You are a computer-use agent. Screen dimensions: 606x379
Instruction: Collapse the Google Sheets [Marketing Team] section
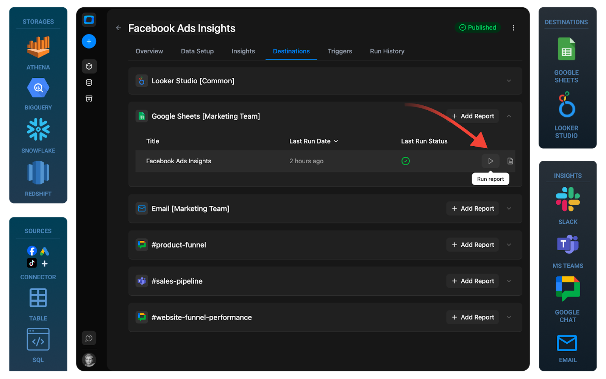(x=509, y=116)
